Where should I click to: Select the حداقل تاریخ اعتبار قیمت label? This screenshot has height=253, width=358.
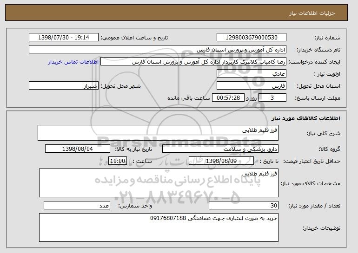point(312,162)
